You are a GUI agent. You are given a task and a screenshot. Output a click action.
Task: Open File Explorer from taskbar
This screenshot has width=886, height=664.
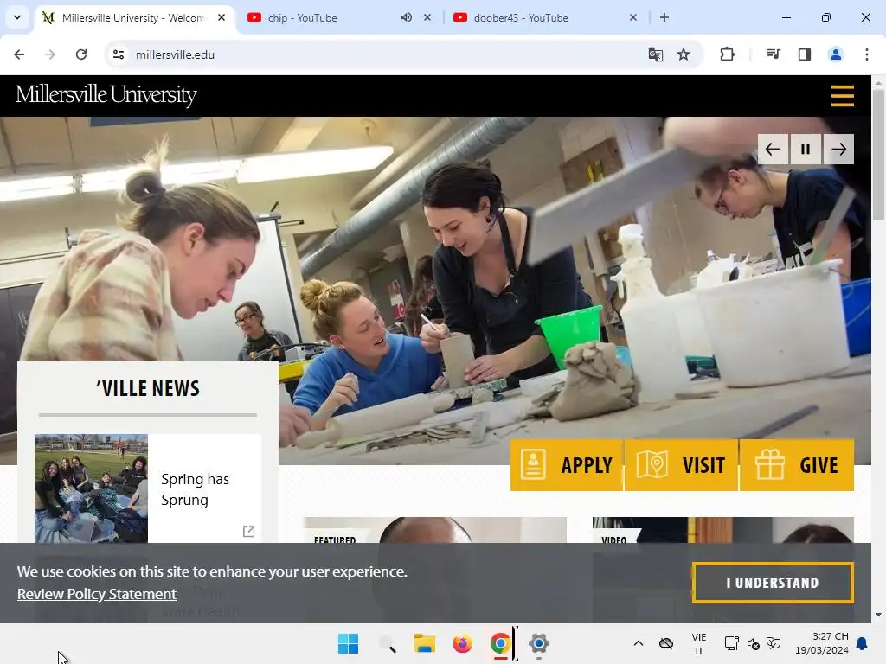tap(424, 643)
